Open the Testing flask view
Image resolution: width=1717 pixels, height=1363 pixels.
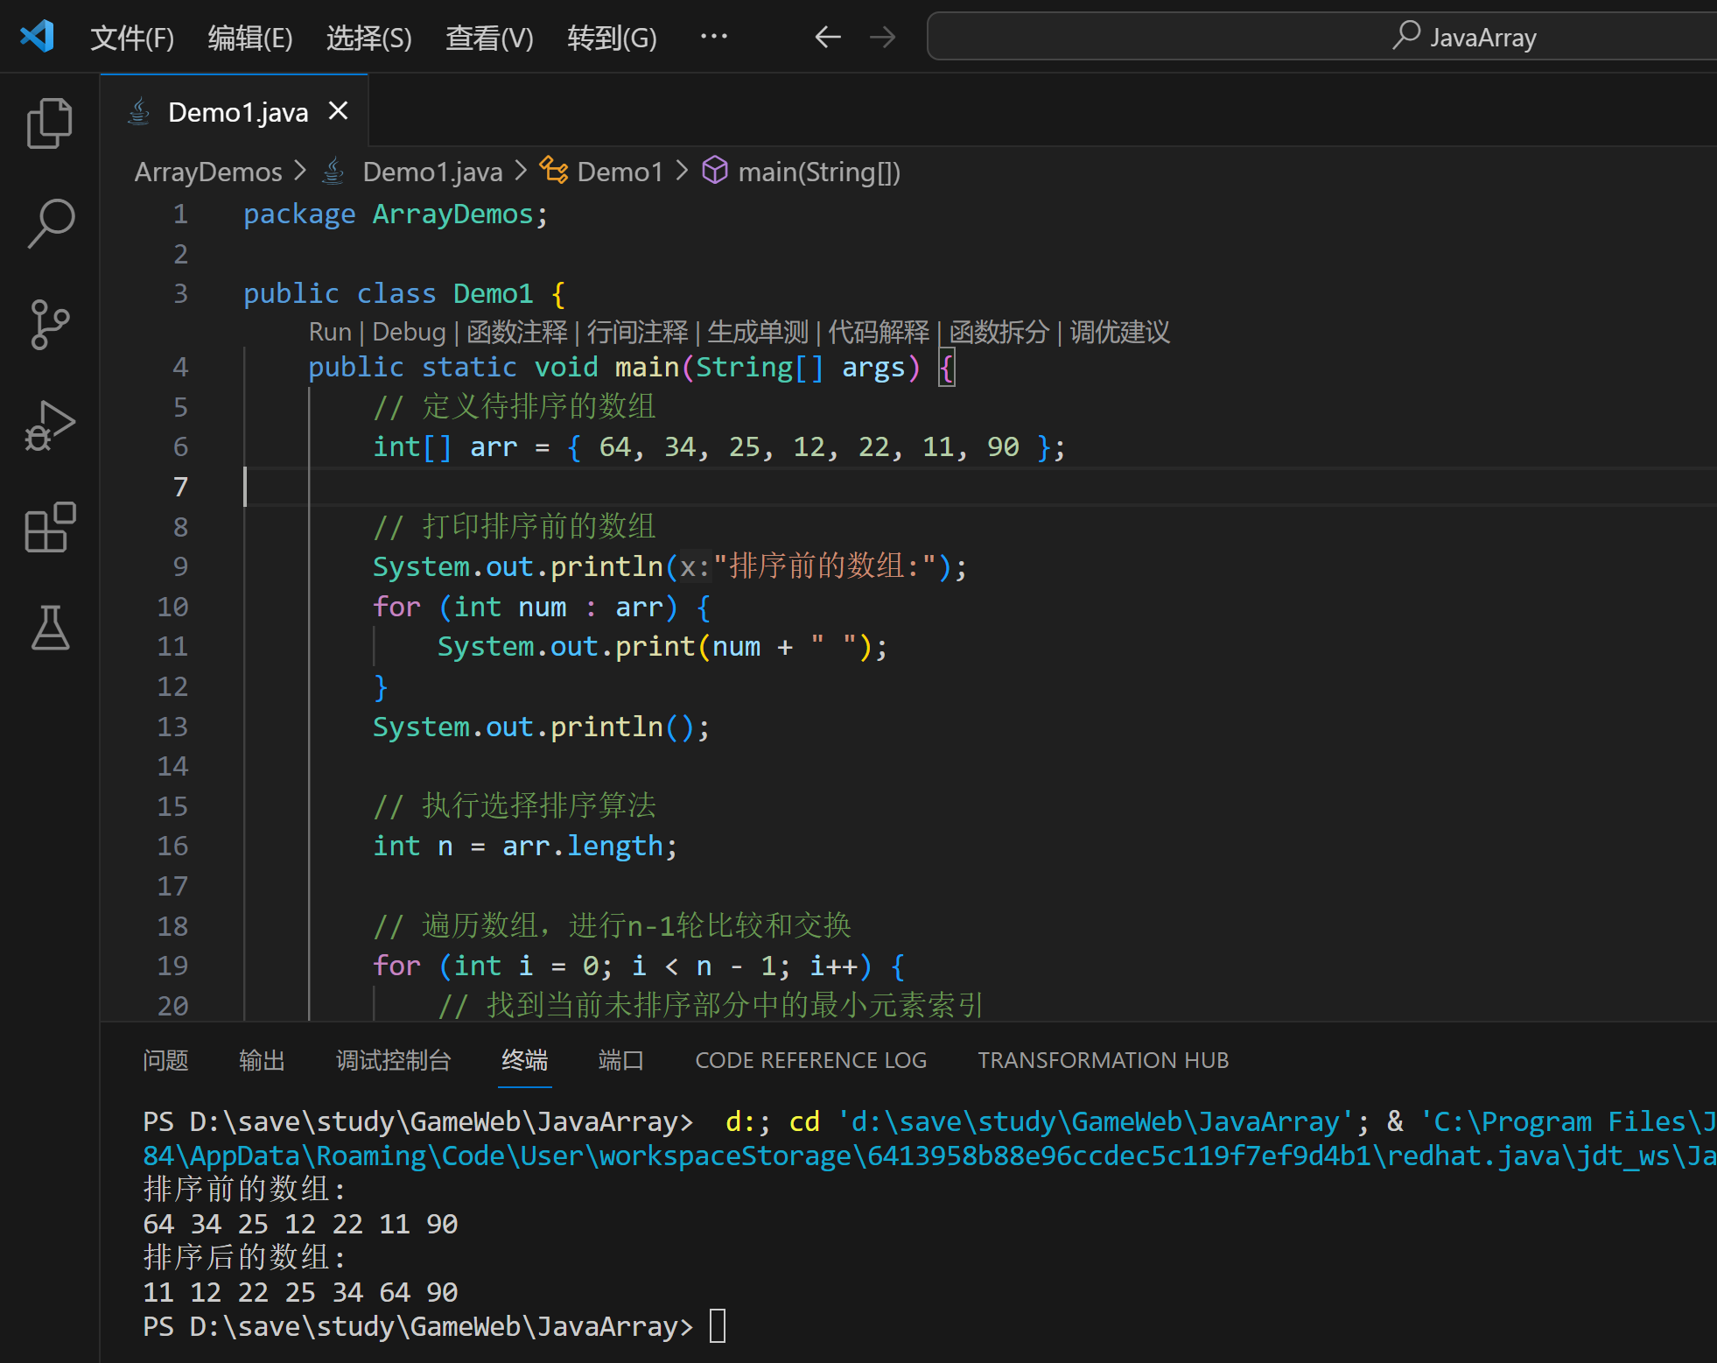click(x=50, y=628)
